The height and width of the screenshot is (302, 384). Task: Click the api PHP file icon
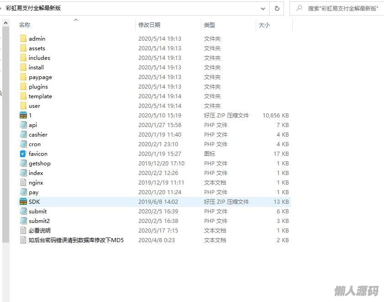pos(23,125)
